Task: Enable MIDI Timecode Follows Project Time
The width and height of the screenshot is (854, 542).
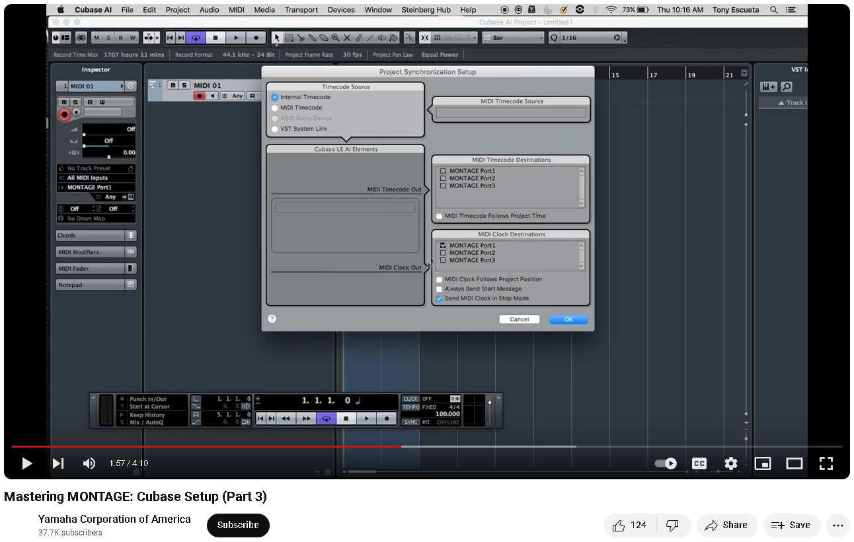Action: point(439,216)
